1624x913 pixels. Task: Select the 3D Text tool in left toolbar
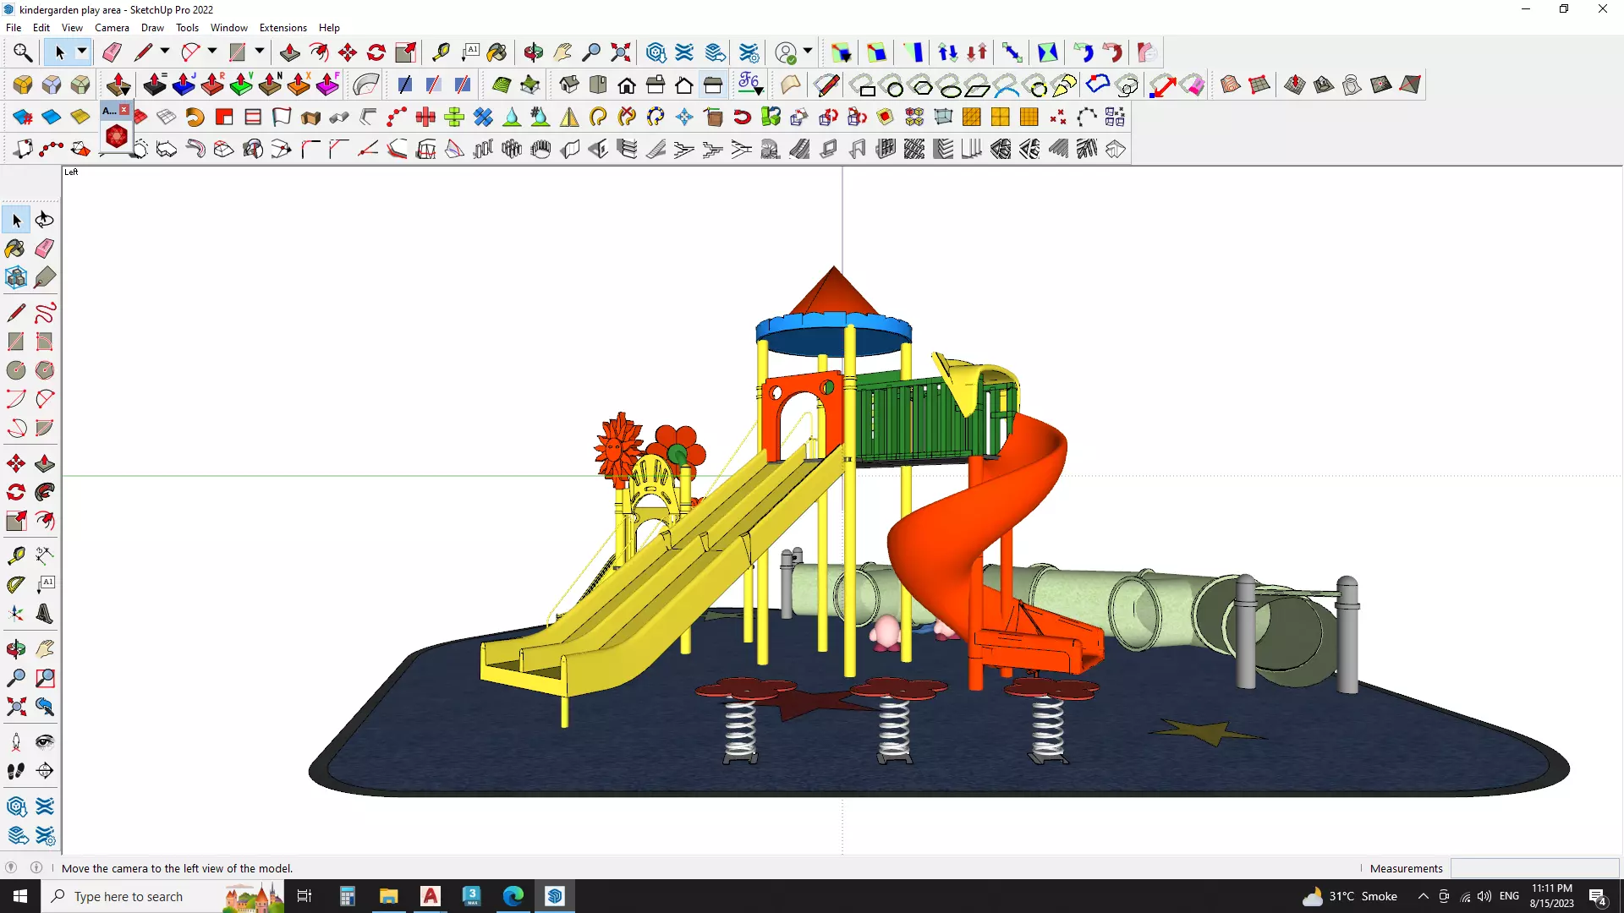tap(45, 614)
